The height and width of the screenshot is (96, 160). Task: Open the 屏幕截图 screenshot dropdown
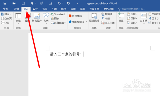click(58, 23)
